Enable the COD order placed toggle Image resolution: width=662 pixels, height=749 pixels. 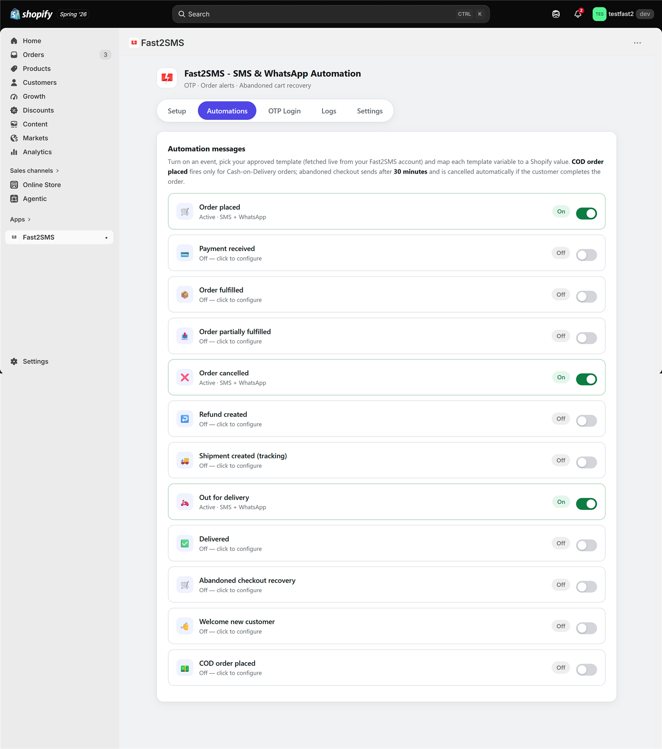[586, 670]
